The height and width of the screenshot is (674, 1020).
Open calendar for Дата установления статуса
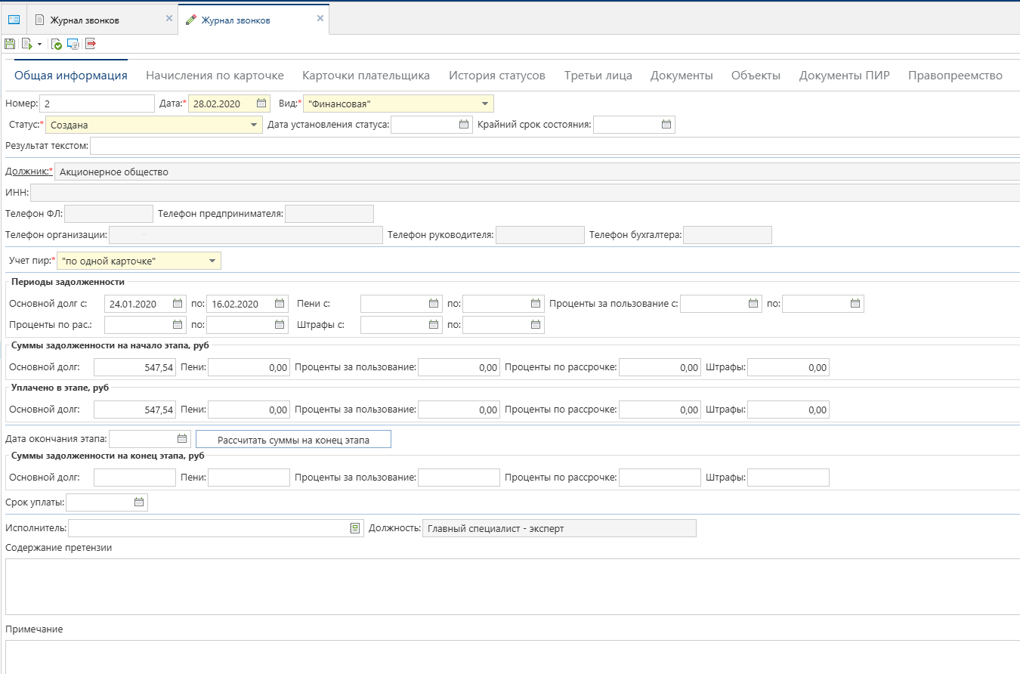pyautogui.click(x=464, y=125)
